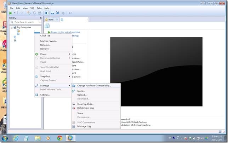Click the take snapshot toolbar icon

pyautogui.click(x=29, y=13)
